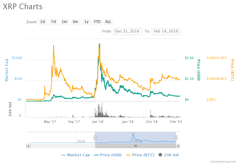
Task: Select YTD zoom range
Action: pyautogui.click(x=98, y=22)
